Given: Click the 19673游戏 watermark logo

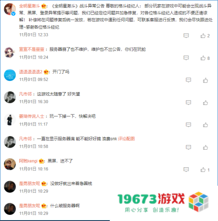Looking at the screenshot, I should point(163,202).
